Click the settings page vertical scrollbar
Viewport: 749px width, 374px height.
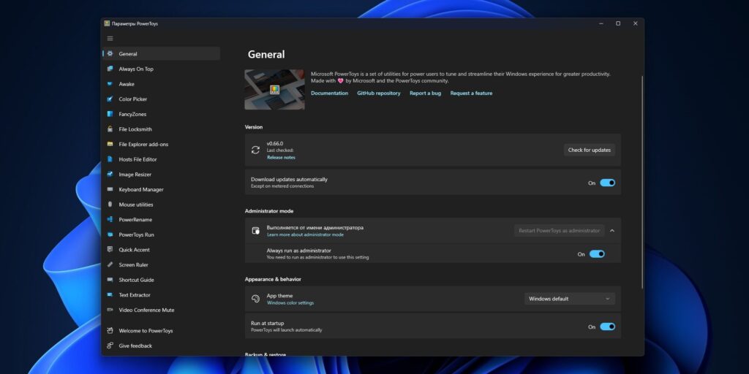(641, 181)
